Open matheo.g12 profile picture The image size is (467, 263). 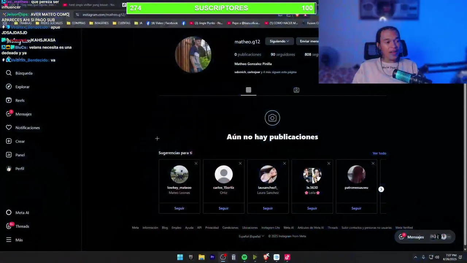(x=193, y=55)
